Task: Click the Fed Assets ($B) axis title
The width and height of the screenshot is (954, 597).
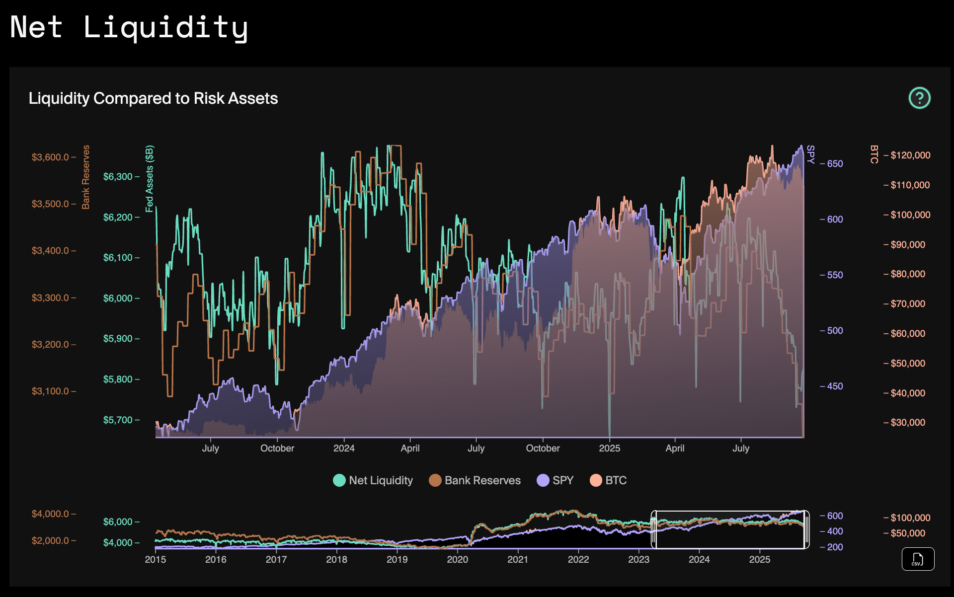Action: coord(150,179)
